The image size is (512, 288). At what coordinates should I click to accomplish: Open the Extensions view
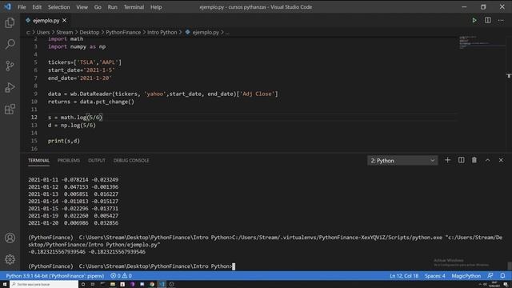[10, 109]
